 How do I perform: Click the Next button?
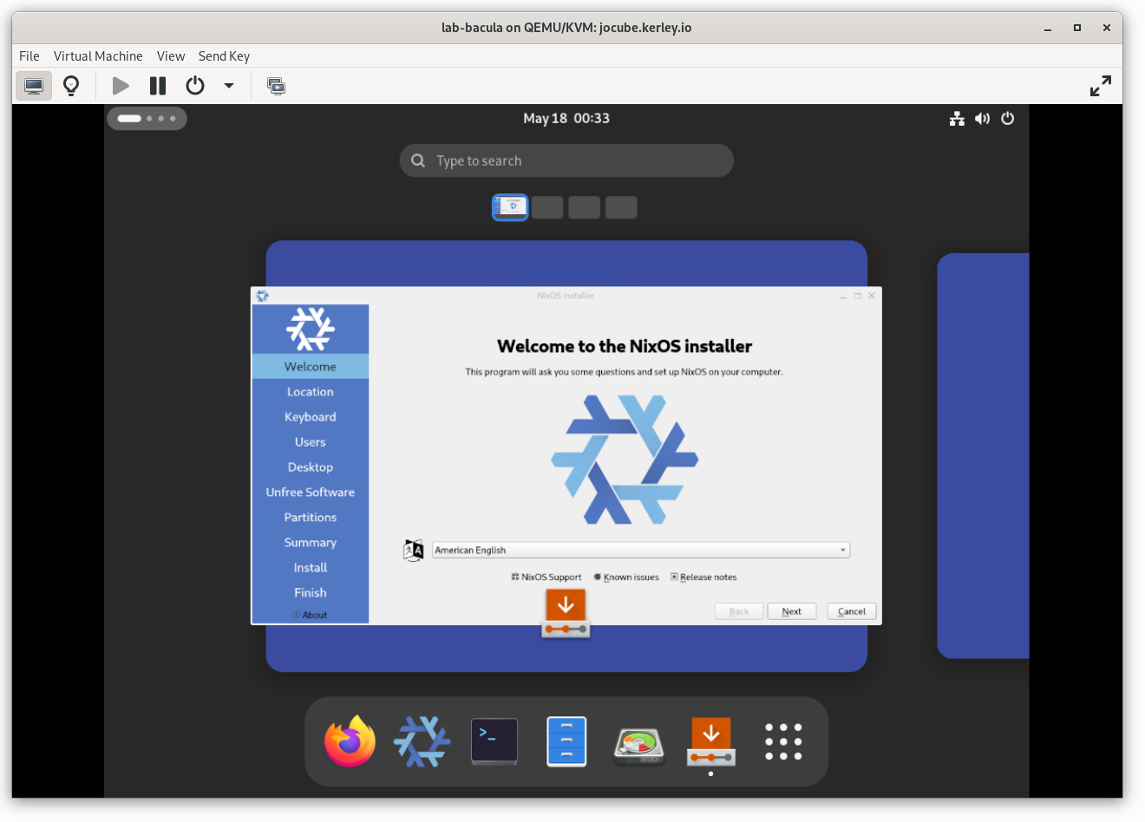[791, 611]
